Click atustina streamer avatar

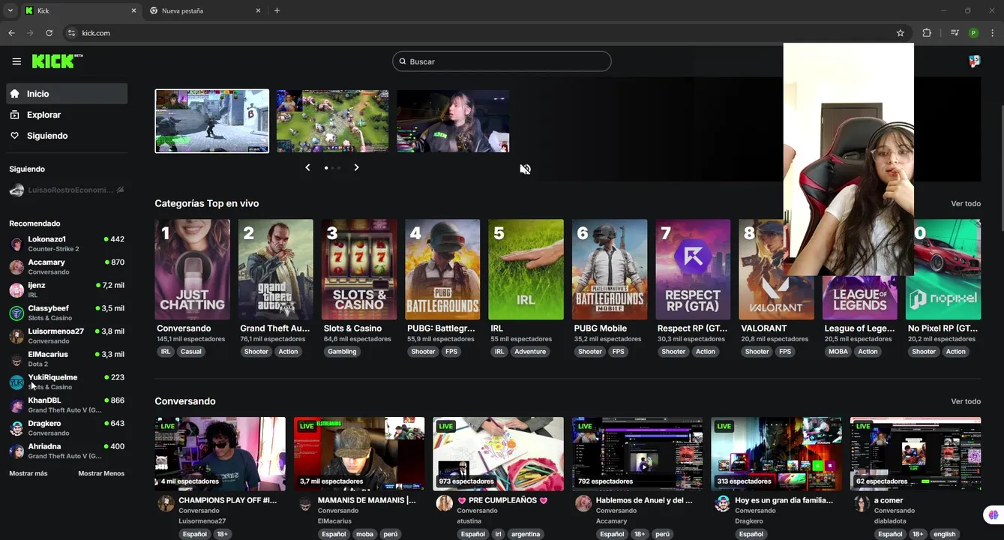445,503
